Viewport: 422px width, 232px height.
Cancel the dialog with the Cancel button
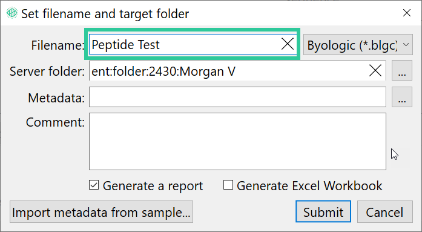pyautogui.click(x=385, y=211)
